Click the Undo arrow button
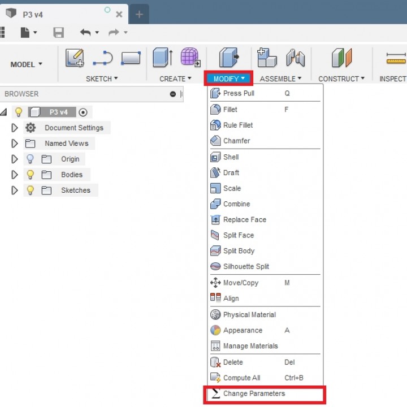This screenshot has height=407, width=407. [x=85, y=33]
